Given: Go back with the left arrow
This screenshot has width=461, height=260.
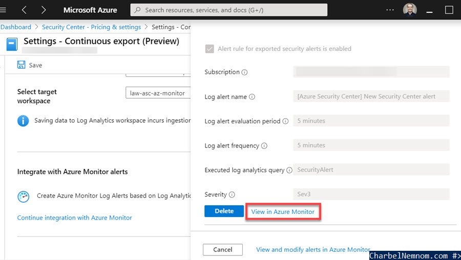Looking at the screenshot, I should (x=24, y=10).
